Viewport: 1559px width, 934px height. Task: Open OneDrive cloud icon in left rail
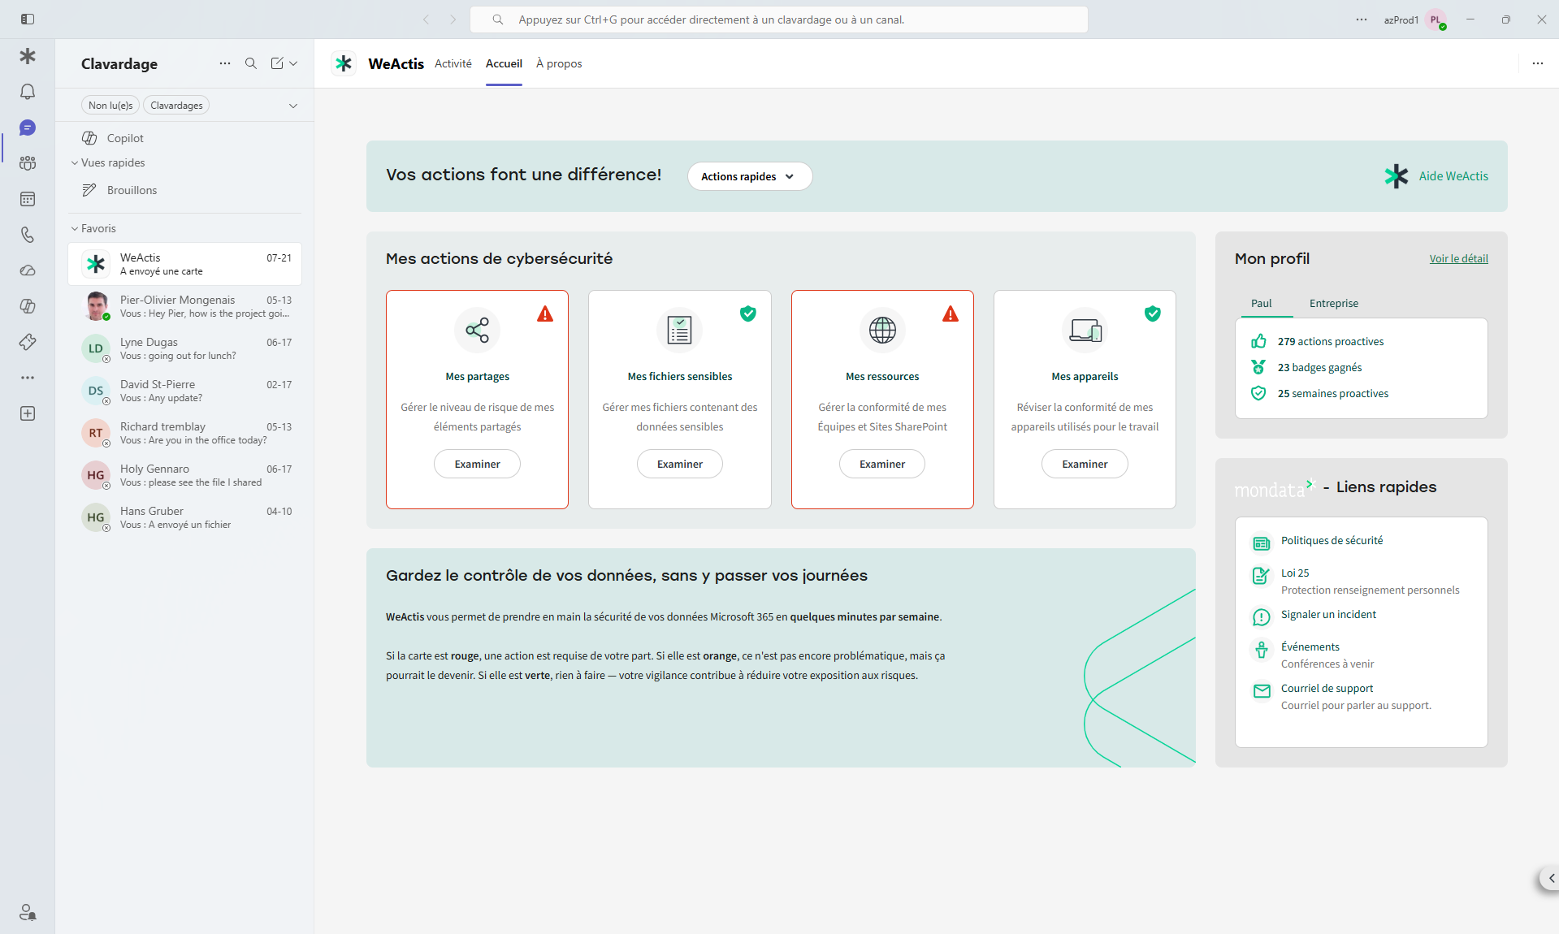28,270
